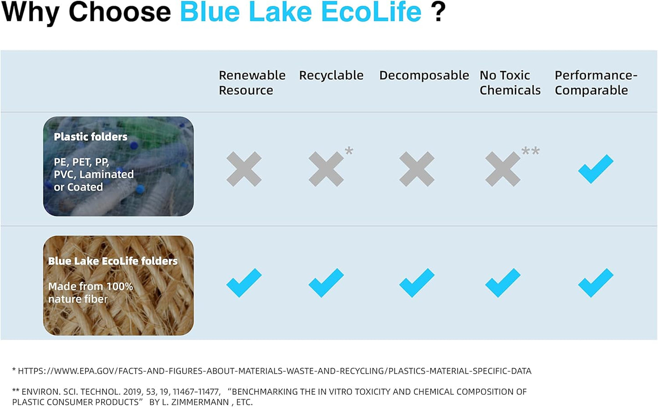
Task: Click the Performance-Comparable column header
Action: (x=595, y=82)
